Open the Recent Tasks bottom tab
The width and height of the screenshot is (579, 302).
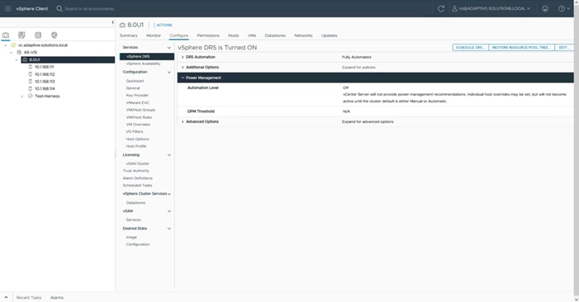29,298
